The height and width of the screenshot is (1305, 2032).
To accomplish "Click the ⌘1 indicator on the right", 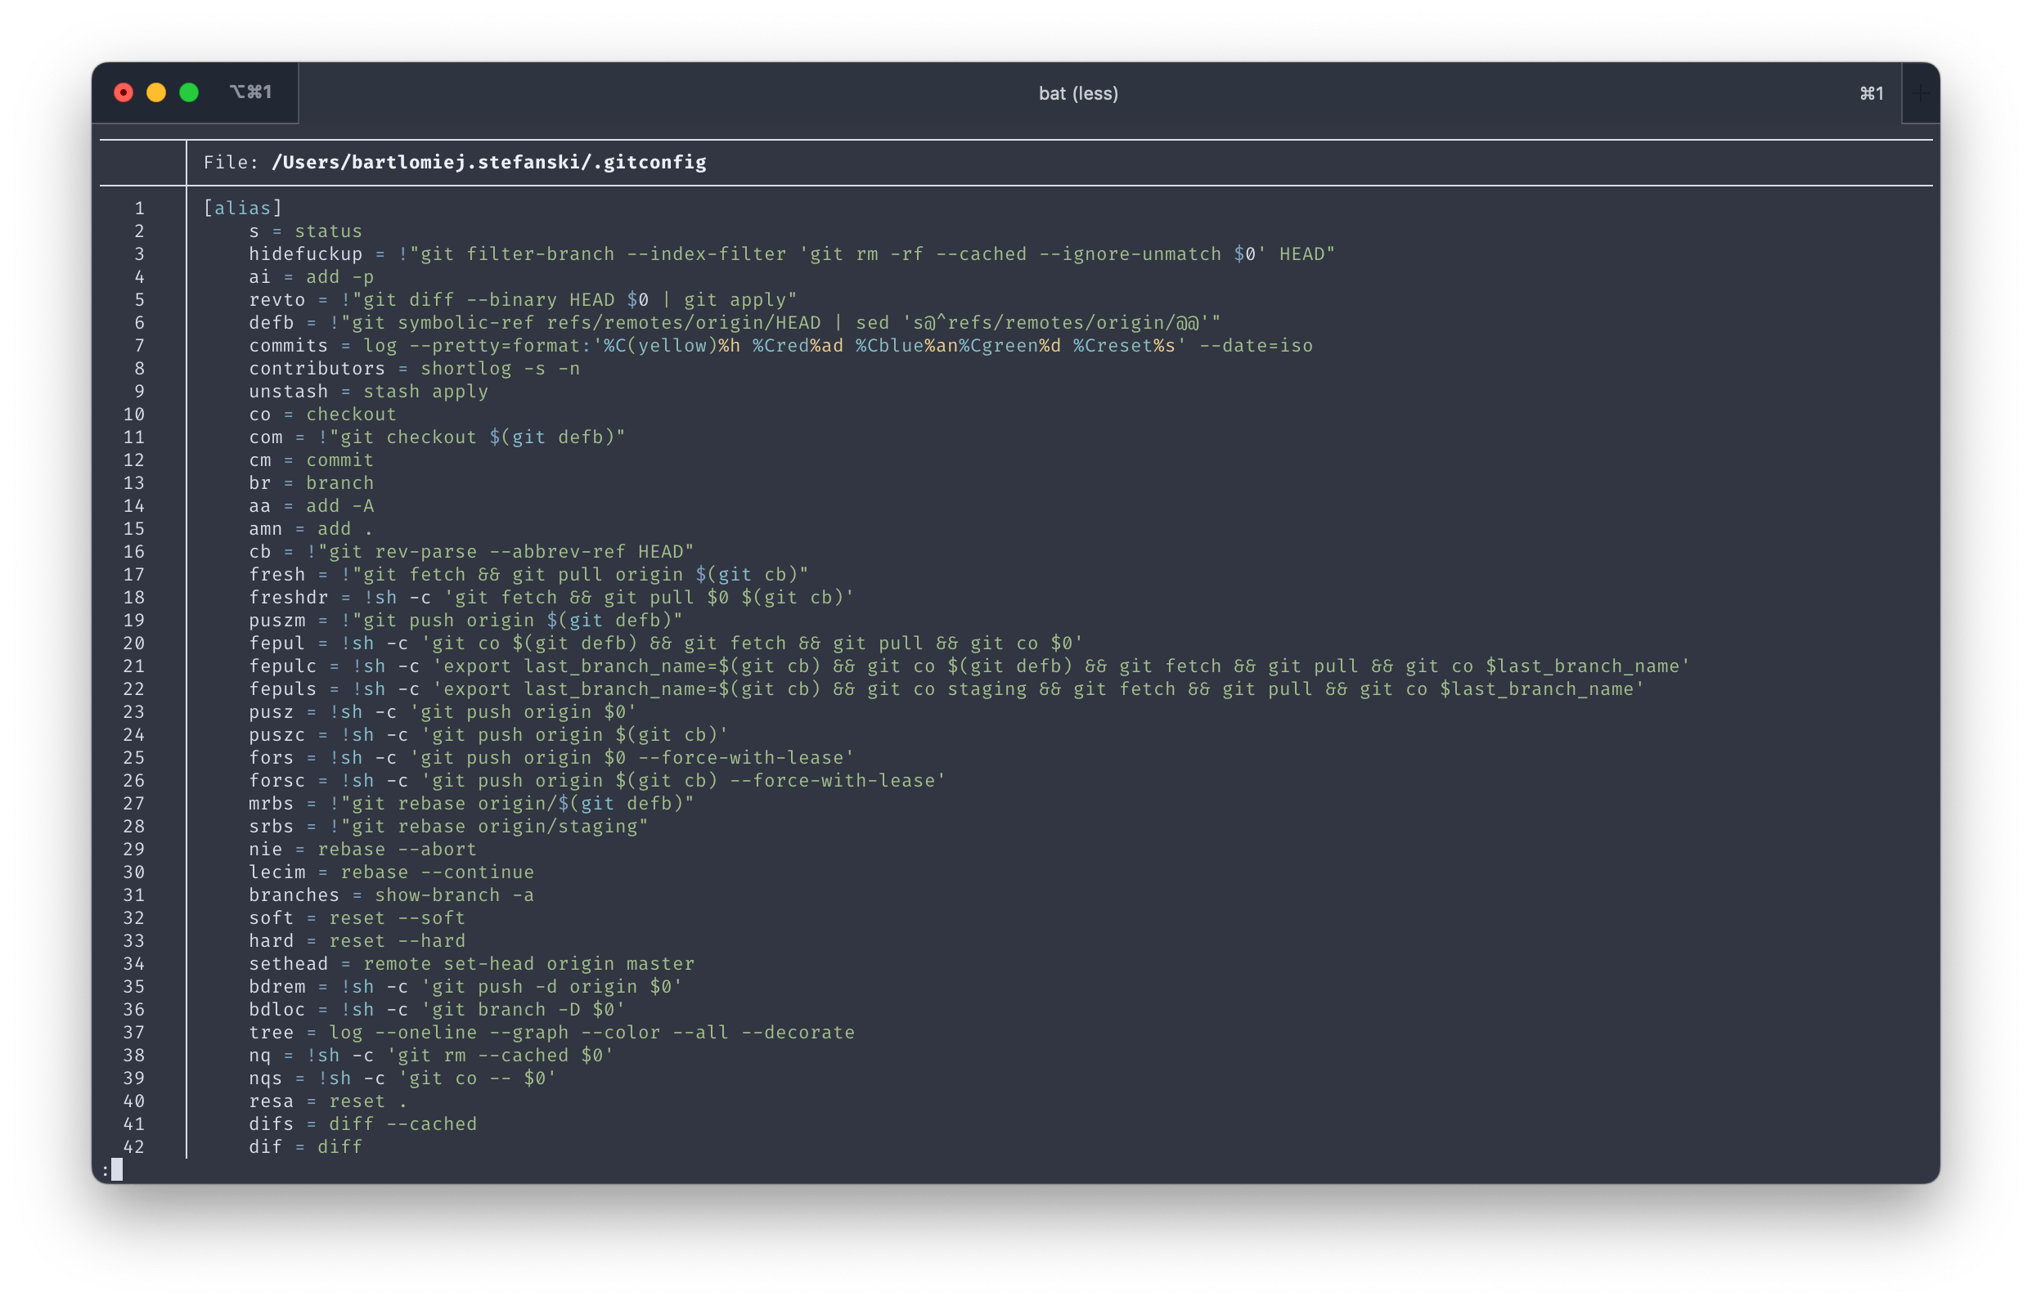I will (x=1871, y=93).
